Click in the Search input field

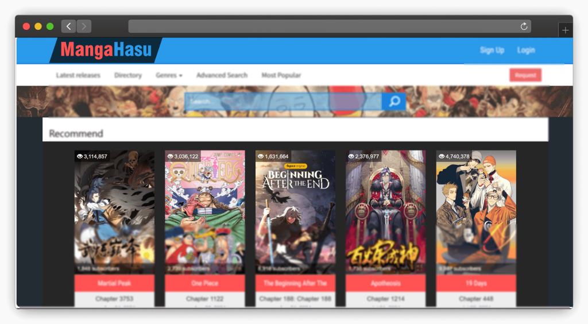coord(283,101)
